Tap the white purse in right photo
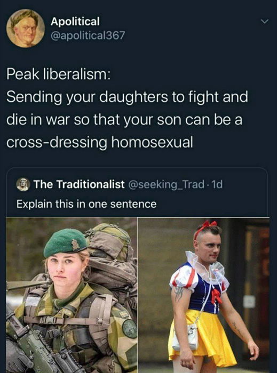 pyautogui.click(x=185, y=337)
